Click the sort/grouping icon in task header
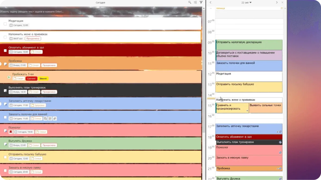Image resolution: width=321 pixels, height=180 pixels. [195, 2]
